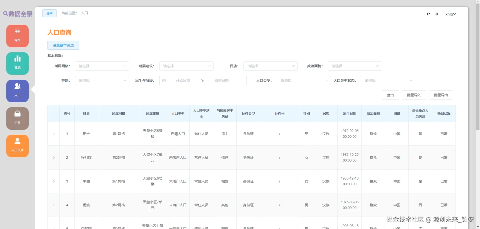This screenshot has height=229, width=480.
Task: Open the 所属建筑 dropdown
Action: click(x=186, y=66)
